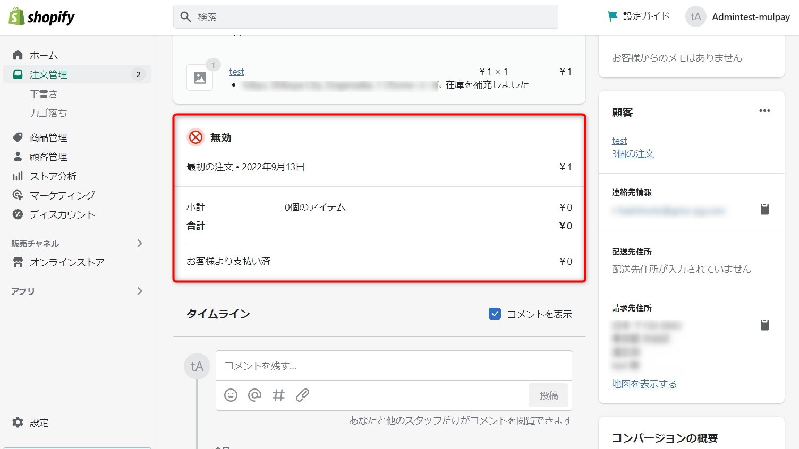Select the ホーム home icon
799x449 pixels.
click(x=18, y=55)
